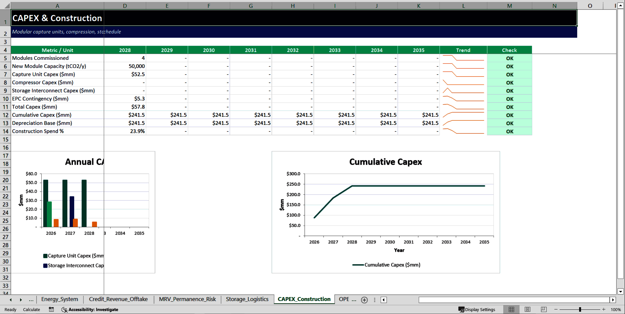The image size is (625, 314).
Task: Click the select-all corner triangle
Action: (7, 6)
